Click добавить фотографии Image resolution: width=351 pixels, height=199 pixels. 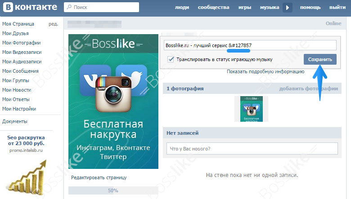coord(308,88)
